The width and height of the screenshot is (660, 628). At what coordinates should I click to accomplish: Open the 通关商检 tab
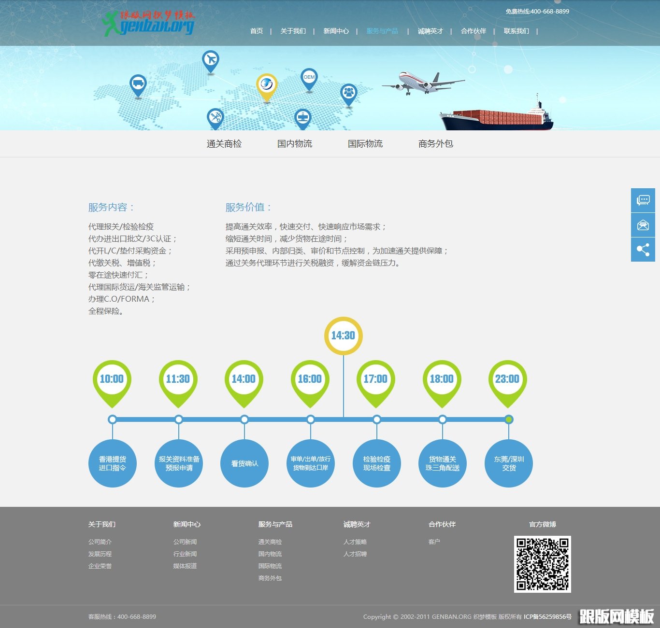coord(224,144)
